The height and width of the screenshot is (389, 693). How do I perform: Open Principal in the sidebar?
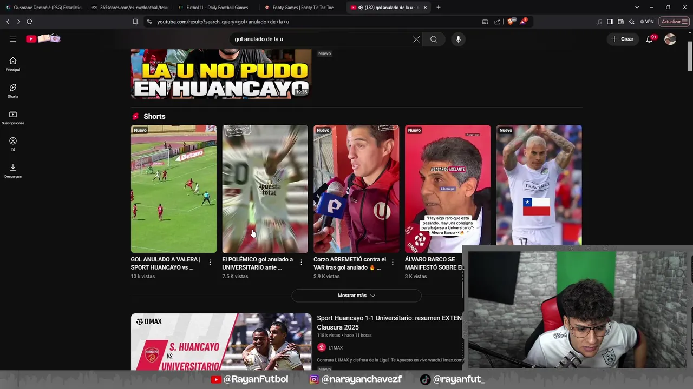point(13,64)
